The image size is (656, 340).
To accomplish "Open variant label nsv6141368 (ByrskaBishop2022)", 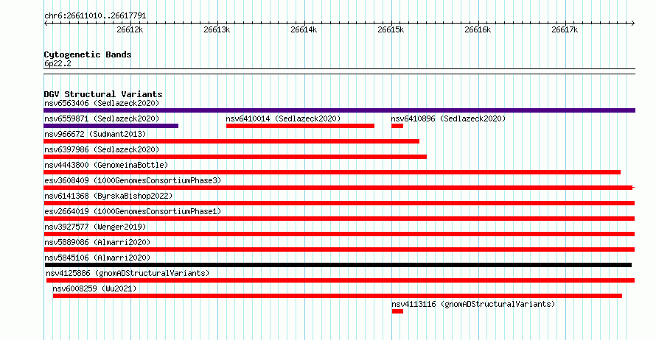I will click(x=108, y=196).
